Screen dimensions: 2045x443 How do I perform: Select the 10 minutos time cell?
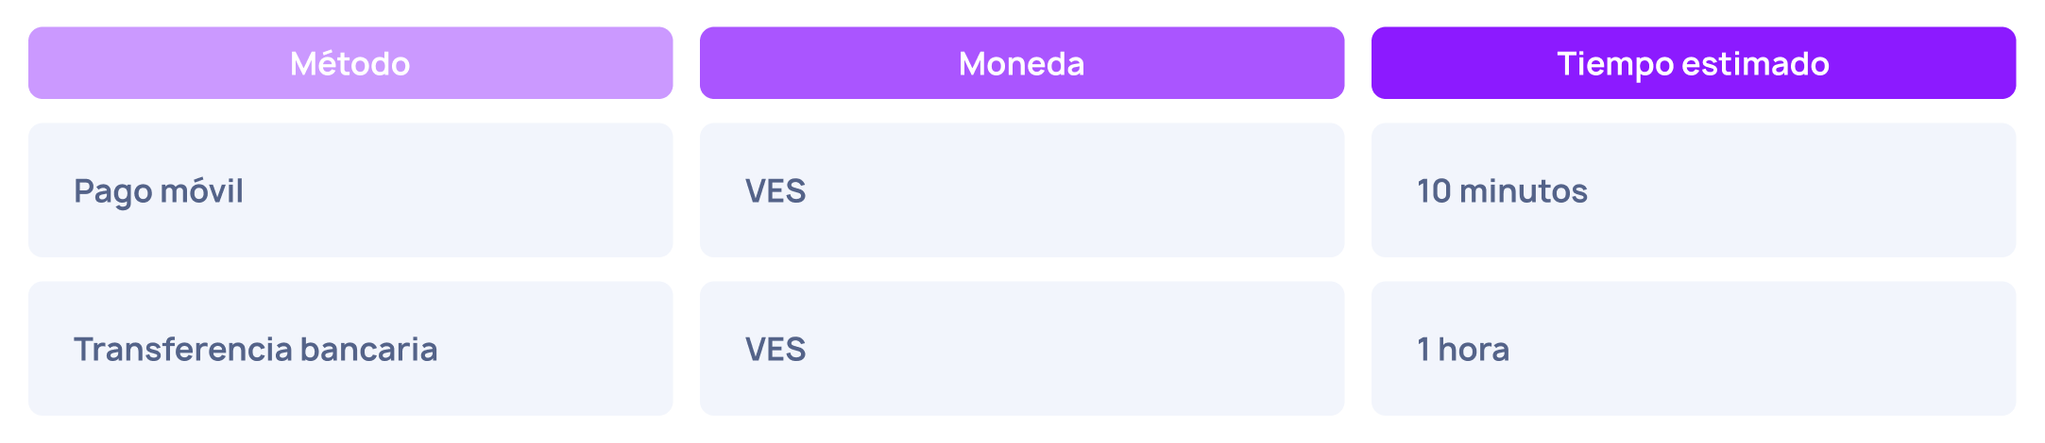coord(1694,190)
